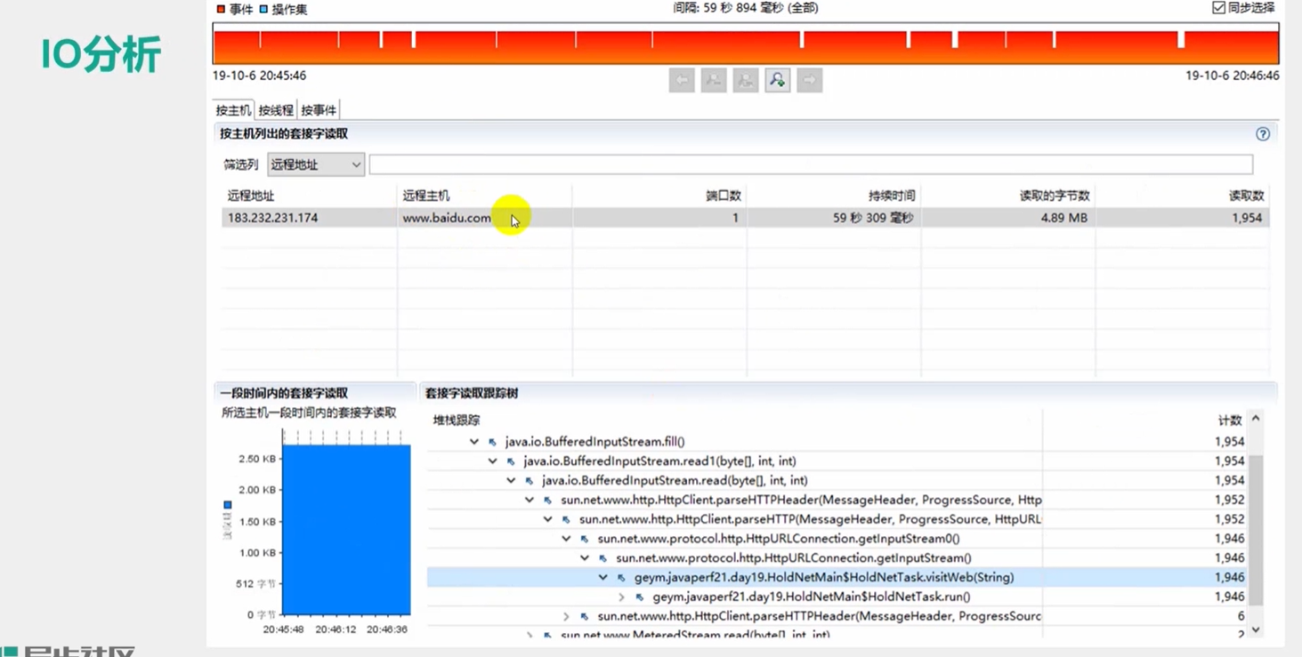Click the frame icon beside HttpClient.parseHTTP(

566,519
